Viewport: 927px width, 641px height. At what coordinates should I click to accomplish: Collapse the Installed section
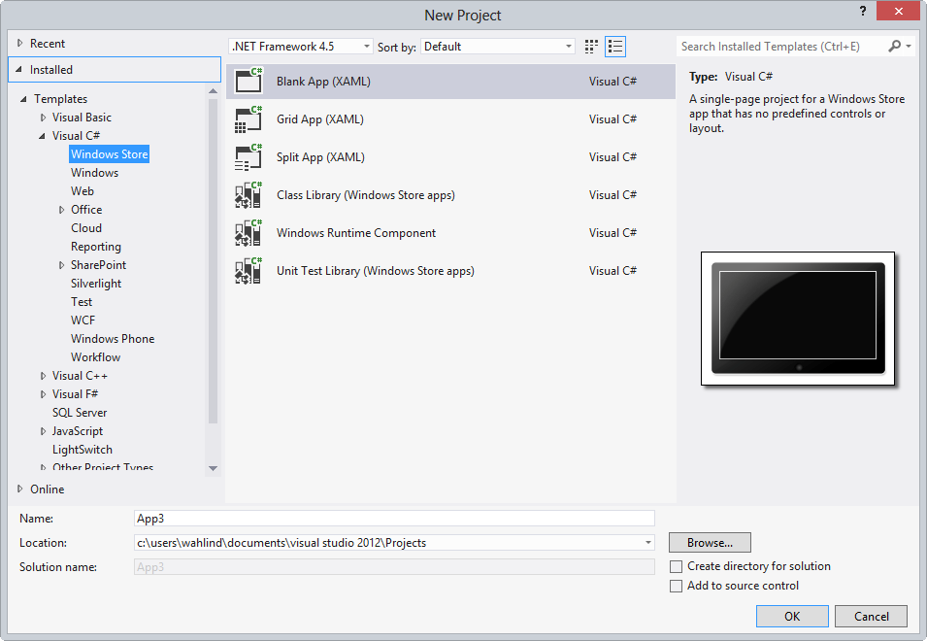coord(18,70)
